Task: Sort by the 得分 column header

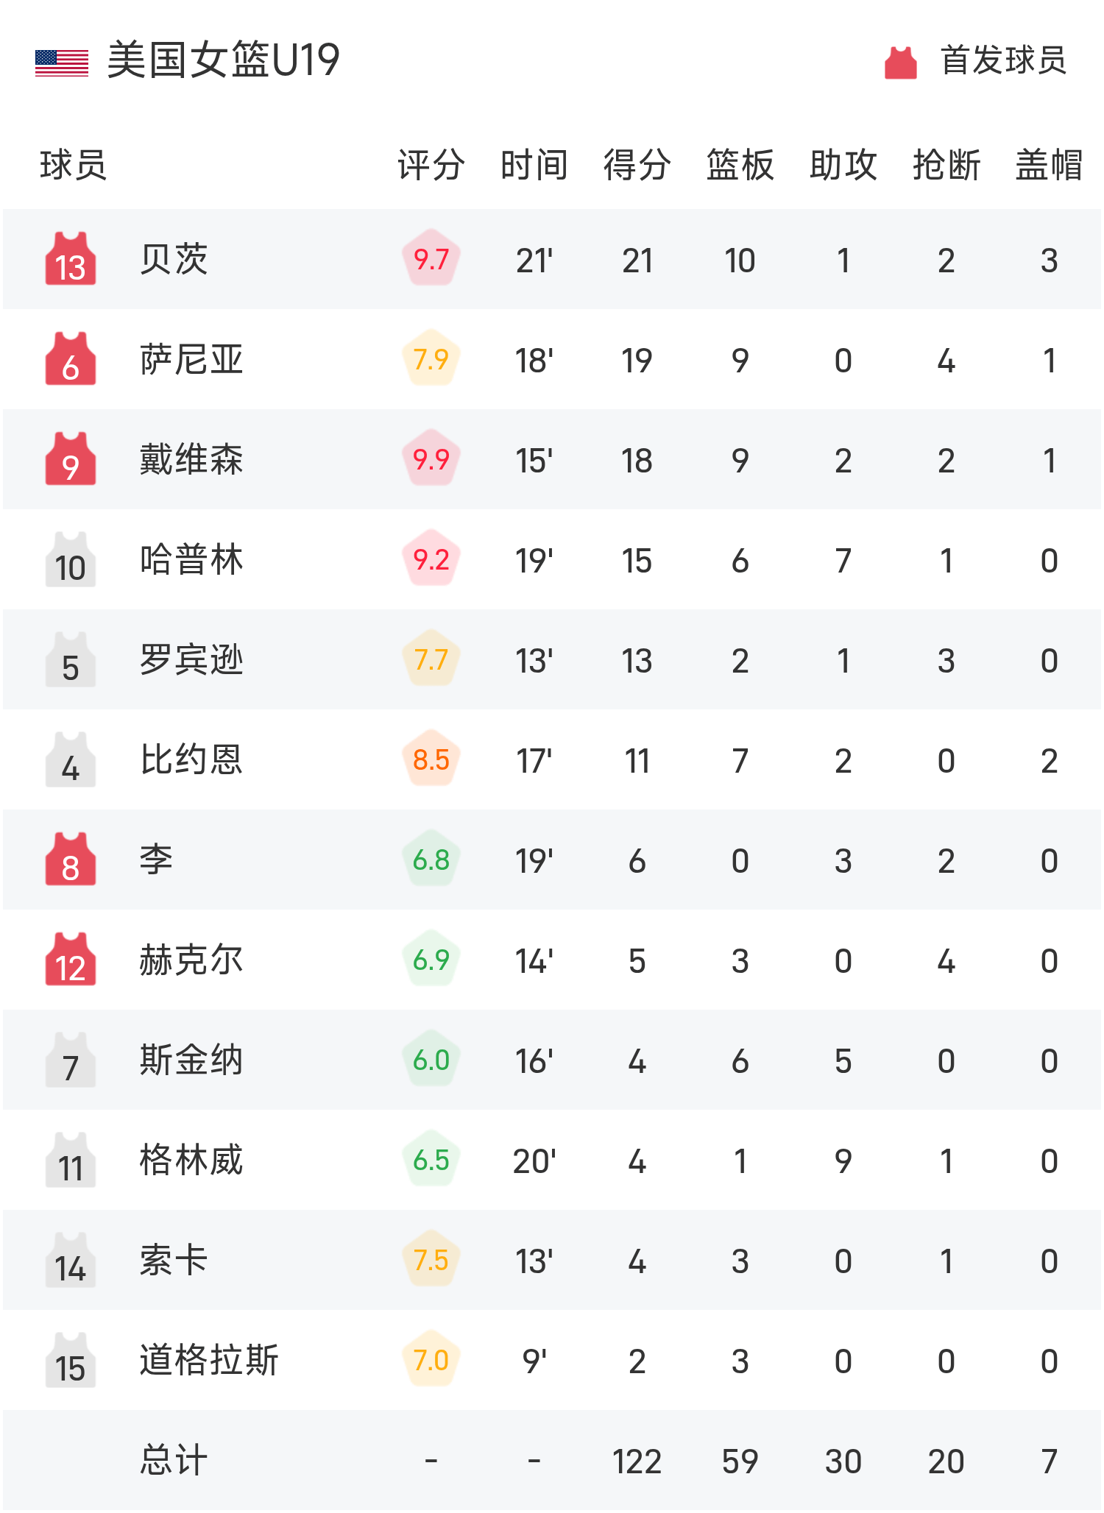Action: click(x=637, y=165)
